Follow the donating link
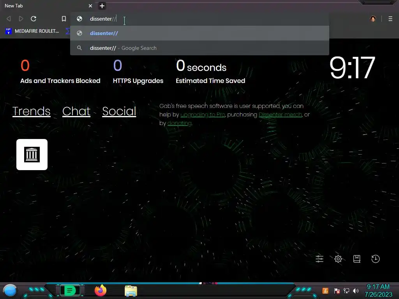This screenshot has width=399, height=299. [x=179, y=123]
